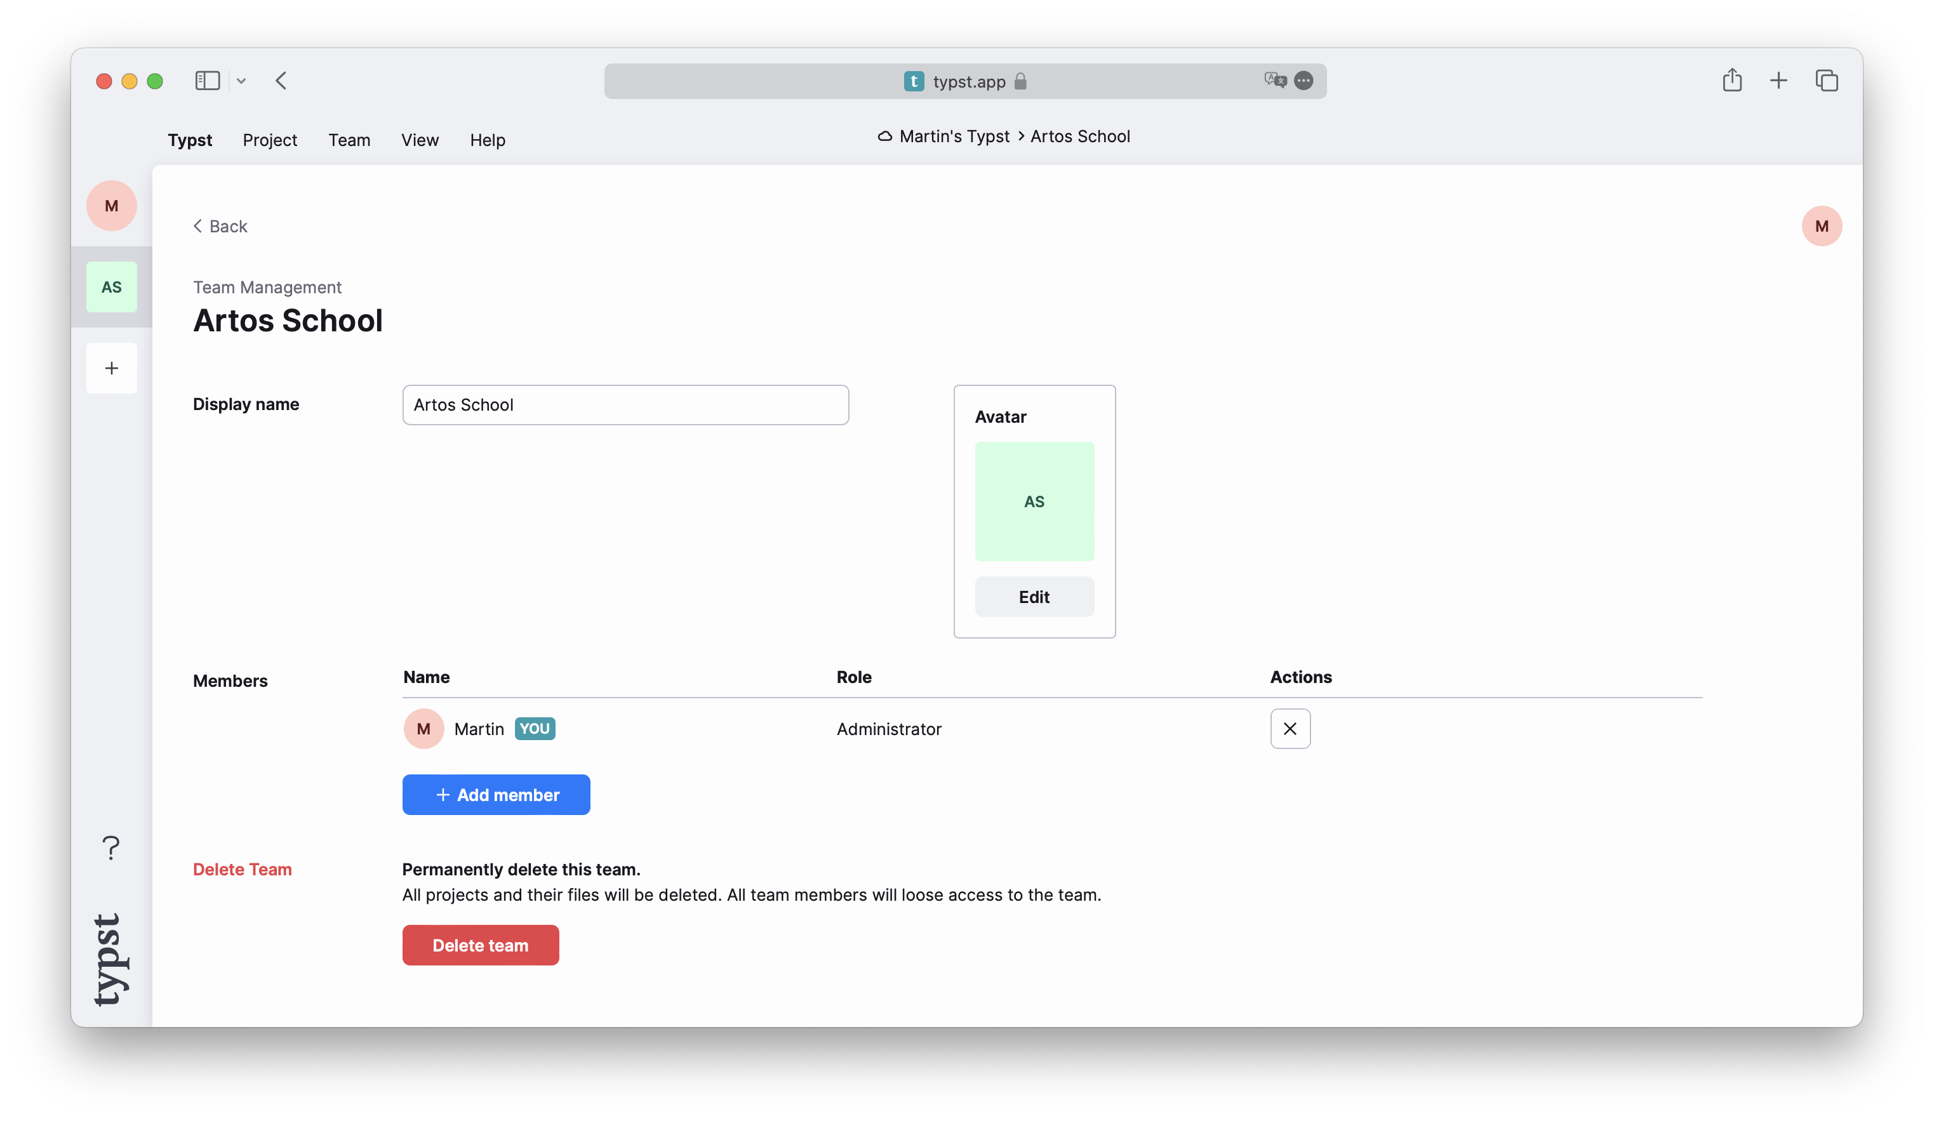Viewport: 1934px width, 1121px height.
Task: Click the plus icon to create team
Action: pos(111,368)
